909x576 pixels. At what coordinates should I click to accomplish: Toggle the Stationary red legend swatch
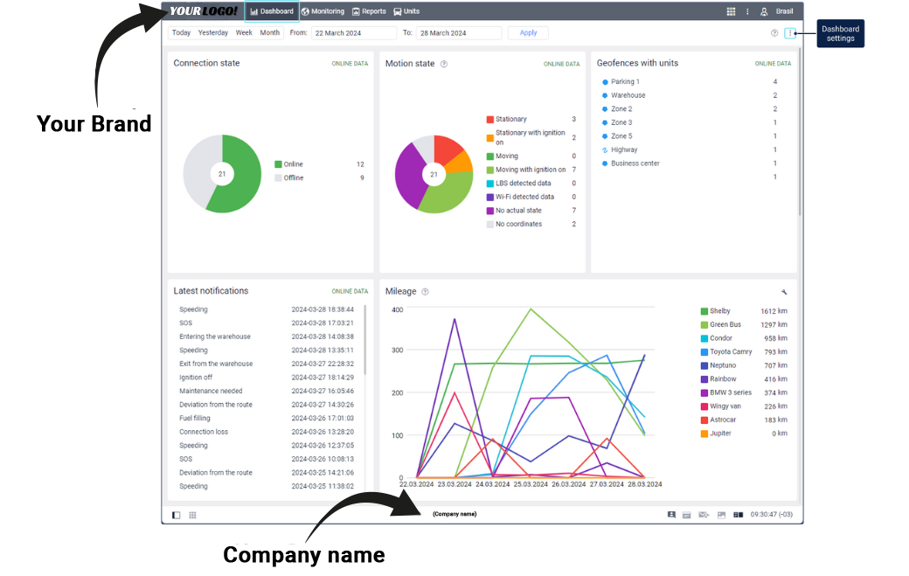pos(490,120)
